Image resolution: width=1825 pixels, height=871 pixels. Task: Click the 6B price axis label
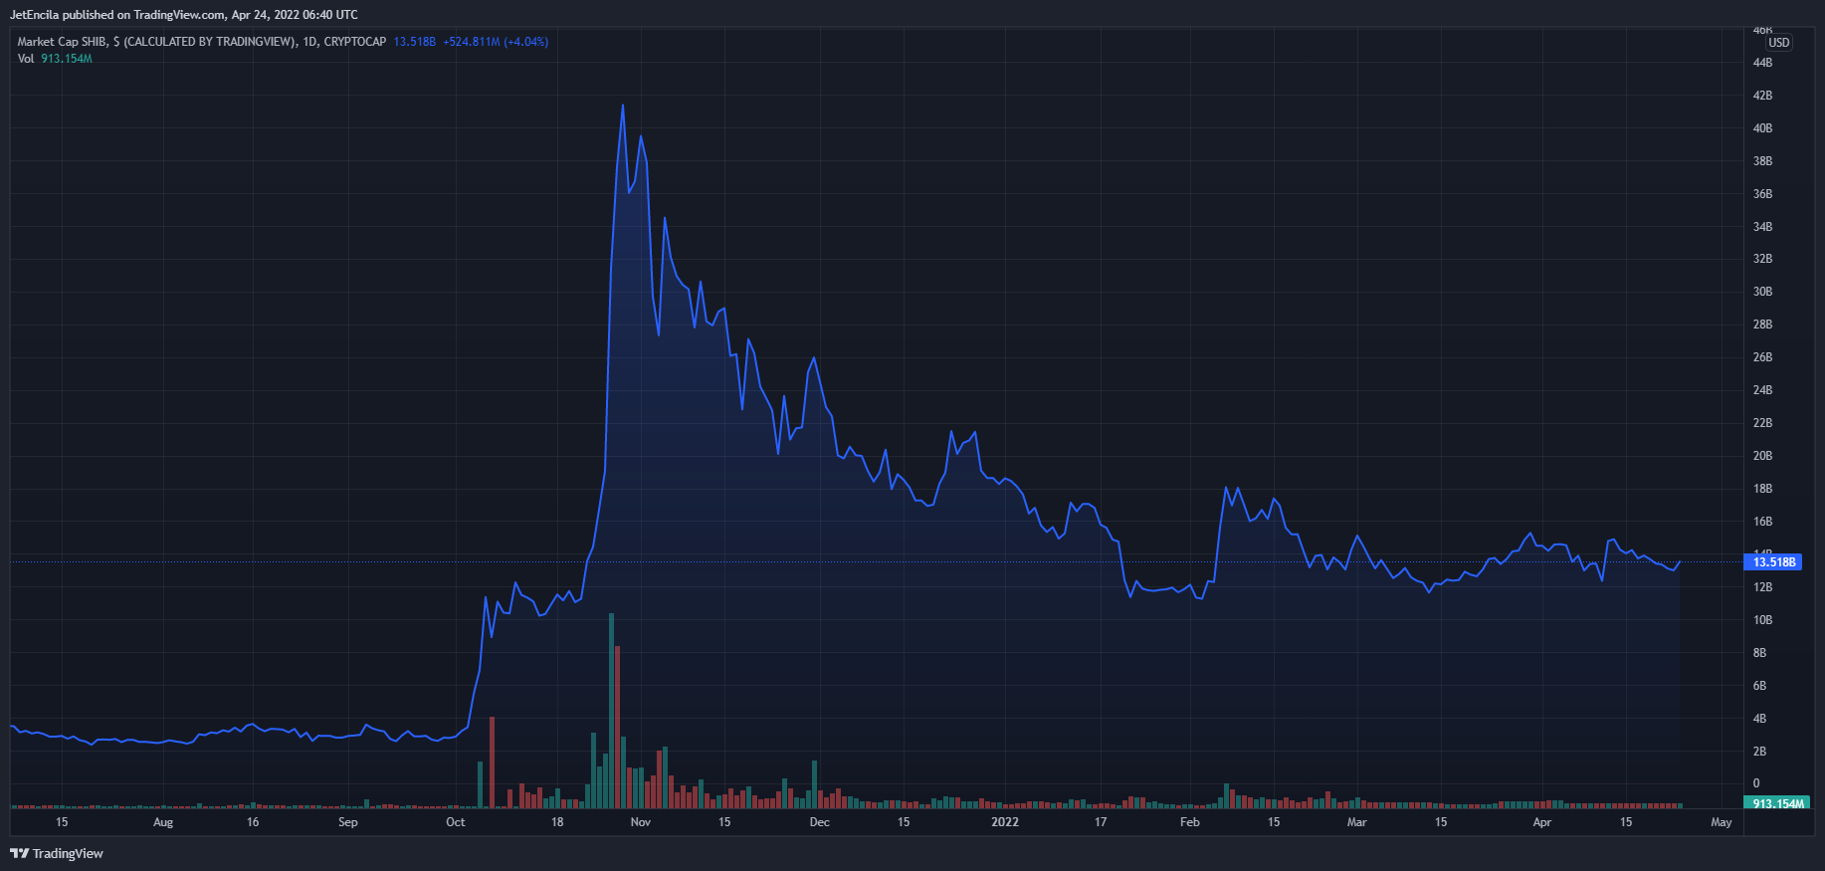(1759, 686)
